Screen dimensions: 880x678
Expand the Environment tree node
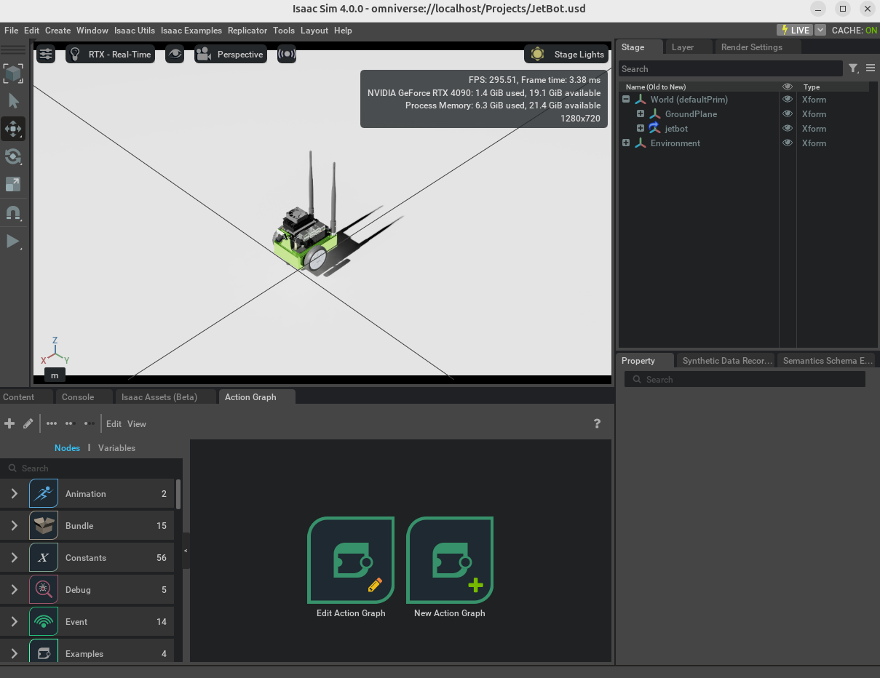(x=626, y=143)
